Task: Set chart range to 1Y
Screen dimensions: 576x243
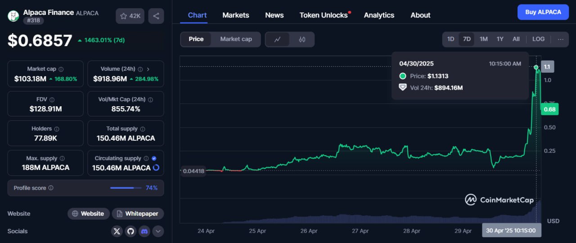Action: (x=500, y=39)
